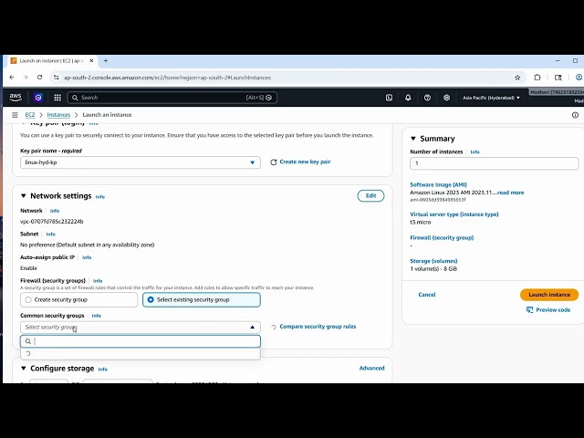584x438 pixels.
Task: Open Advanced storage configuration link
Action: pyautogui.click(x=371, y=368)
